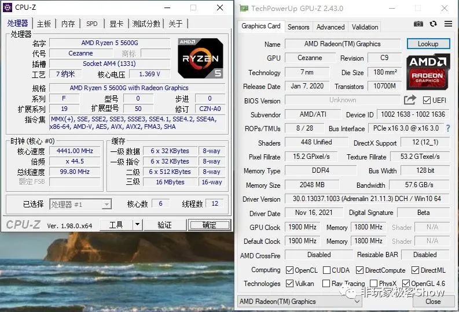Click the BIOS export share icon
Screen dimensions: 459x312
click(410, 100)
